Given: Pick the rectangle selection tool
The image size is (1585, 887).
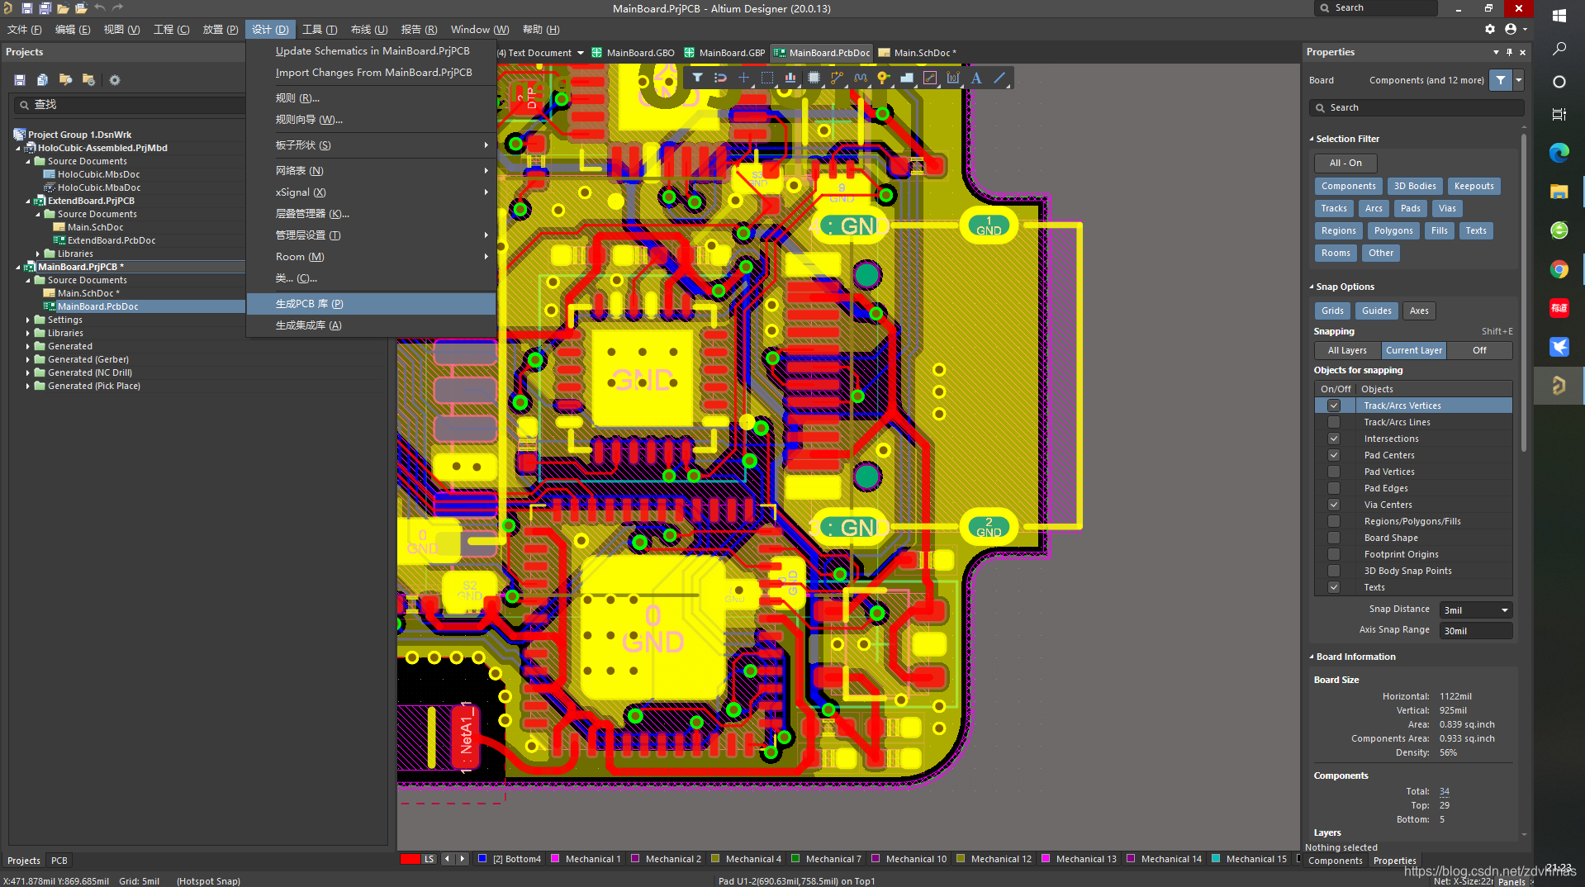Looking at the screenshot, I should coord(767,78).
